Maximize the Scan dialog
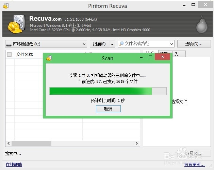214x170 pixels. click(150, 57)
